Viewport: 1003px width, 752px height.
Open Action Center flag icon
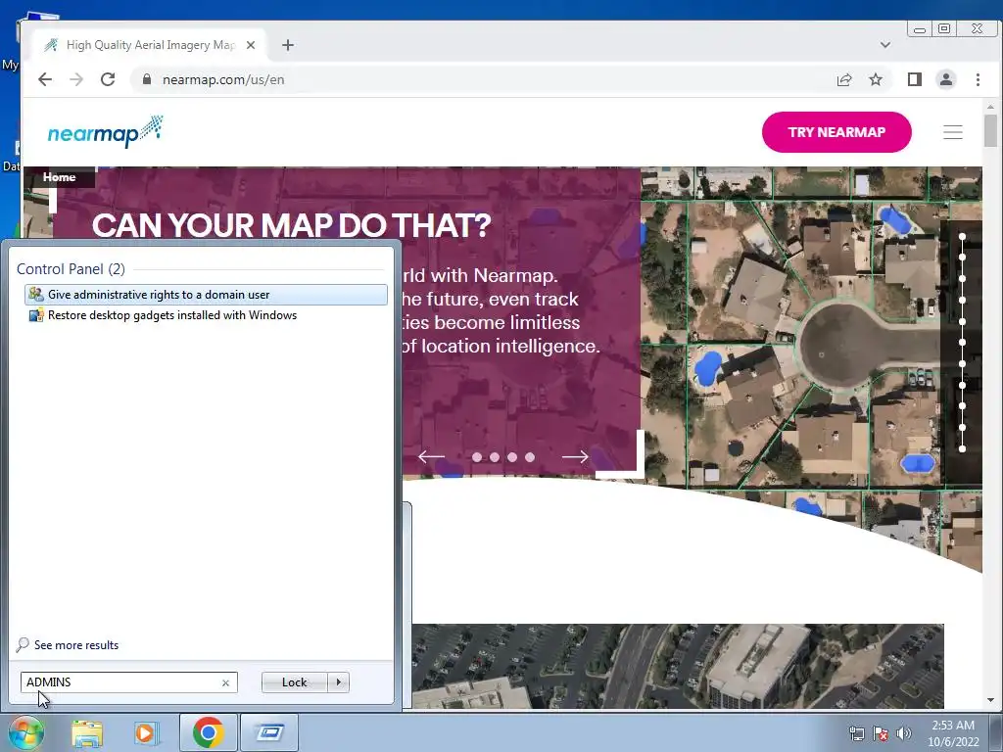[x=881, y=733]
